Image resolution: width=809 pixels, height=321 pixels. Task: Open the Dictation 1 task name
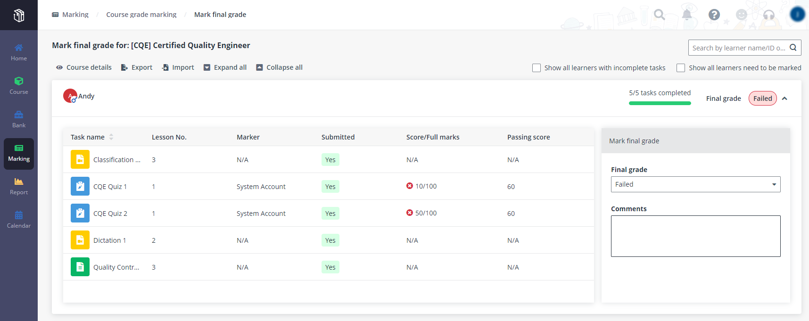point(109,240)
